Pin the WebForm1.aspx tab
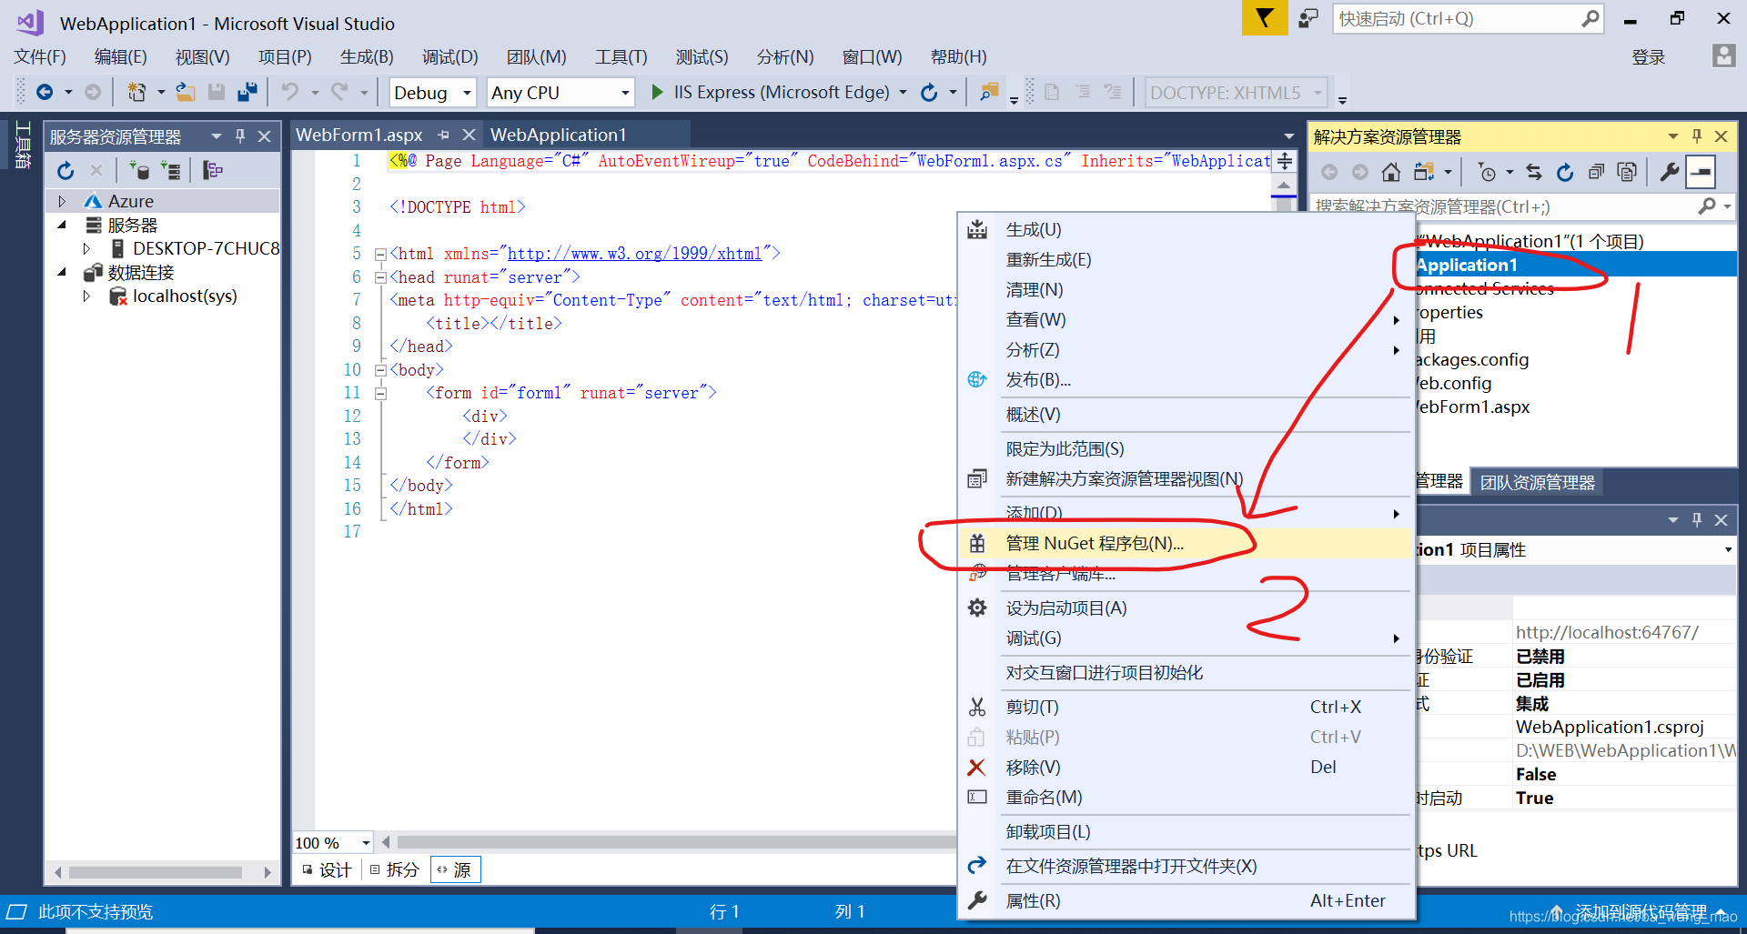This screenshot has width=1747, height=934. click(443, 135)
